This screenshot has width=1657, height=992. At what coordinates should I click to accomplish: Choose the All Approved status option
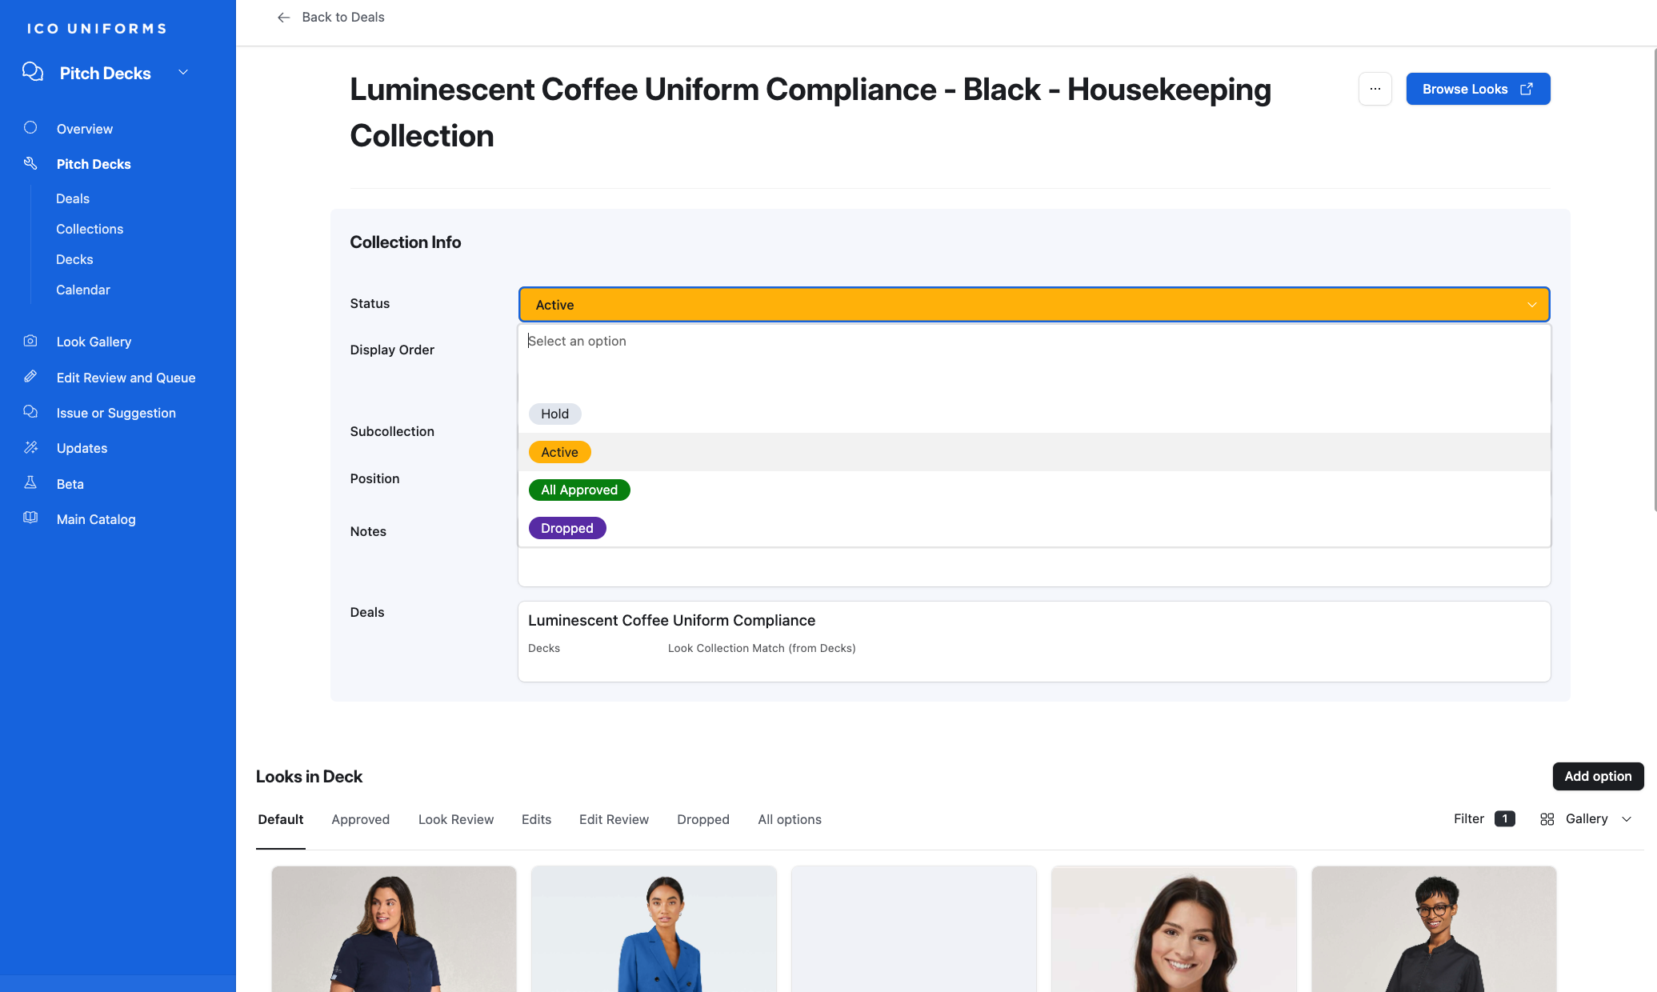579,490
